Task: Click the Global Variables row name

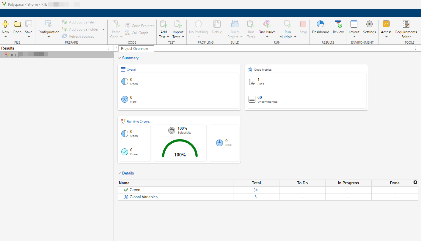Action: (144, 197)
